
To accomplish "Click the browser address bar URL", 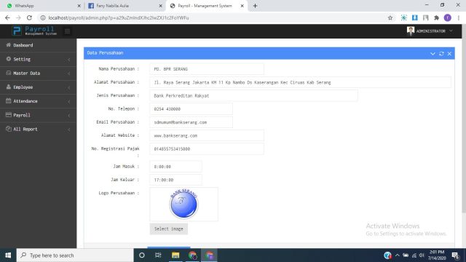I will (x=119, y=17).
